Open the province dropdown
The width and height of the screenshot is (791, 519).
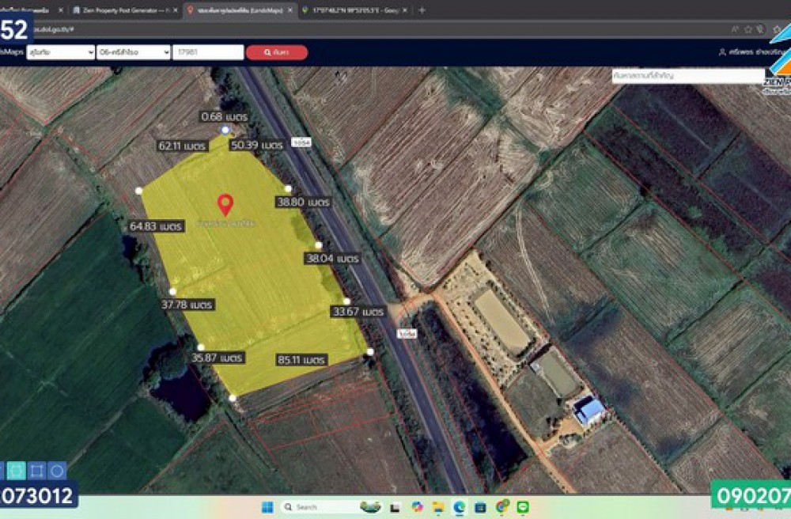[x=60, y=52]
